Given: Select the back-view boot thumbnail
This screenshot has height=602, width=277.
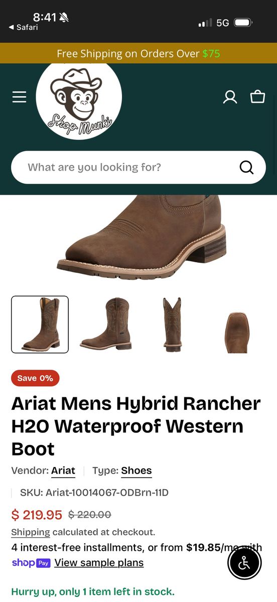Looking at the screenshot, I should 172,325.
